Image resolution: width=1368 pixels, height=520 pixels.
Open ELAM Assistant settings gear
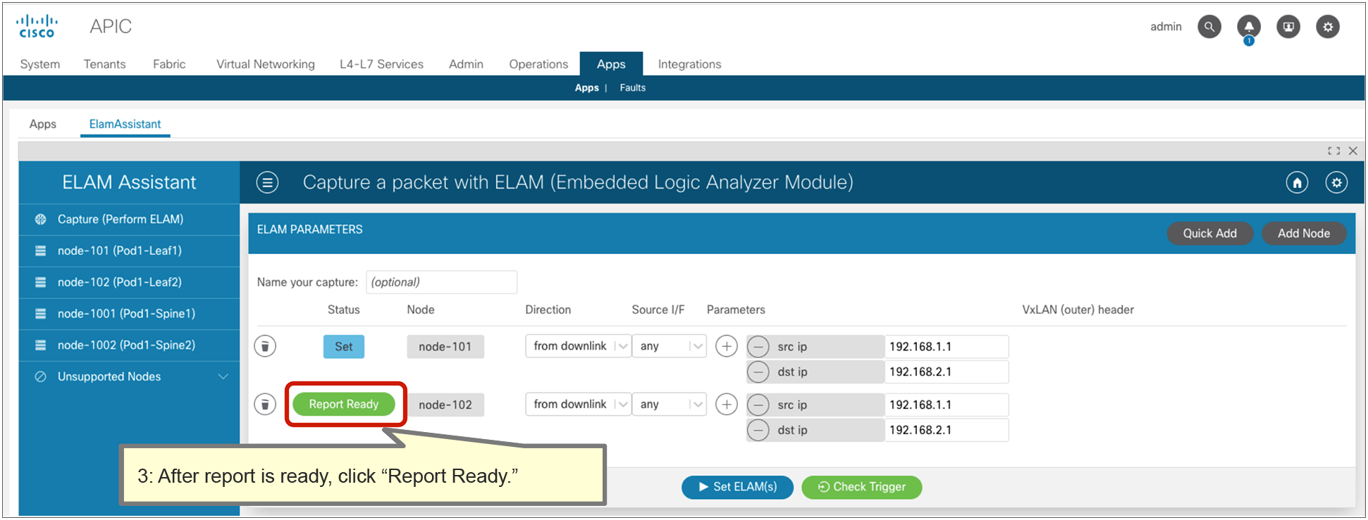pos(1336,182)
